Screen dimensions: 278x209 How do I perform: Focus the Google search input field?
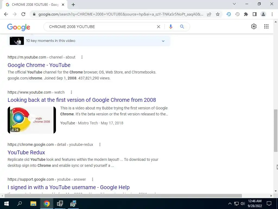(x=101, y=27)
